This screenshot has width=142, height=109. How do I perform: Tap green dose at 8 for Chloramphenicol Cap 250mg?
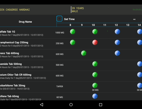click(x=73, y=42)
